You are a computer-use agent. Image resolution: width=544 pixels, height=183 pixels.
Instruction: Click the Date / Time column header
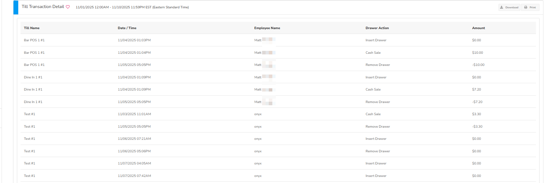(x=127, y=28)
